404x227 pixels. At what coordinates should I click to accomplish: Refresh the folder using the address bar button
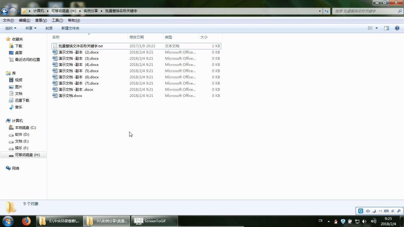(x=327, y=11)
